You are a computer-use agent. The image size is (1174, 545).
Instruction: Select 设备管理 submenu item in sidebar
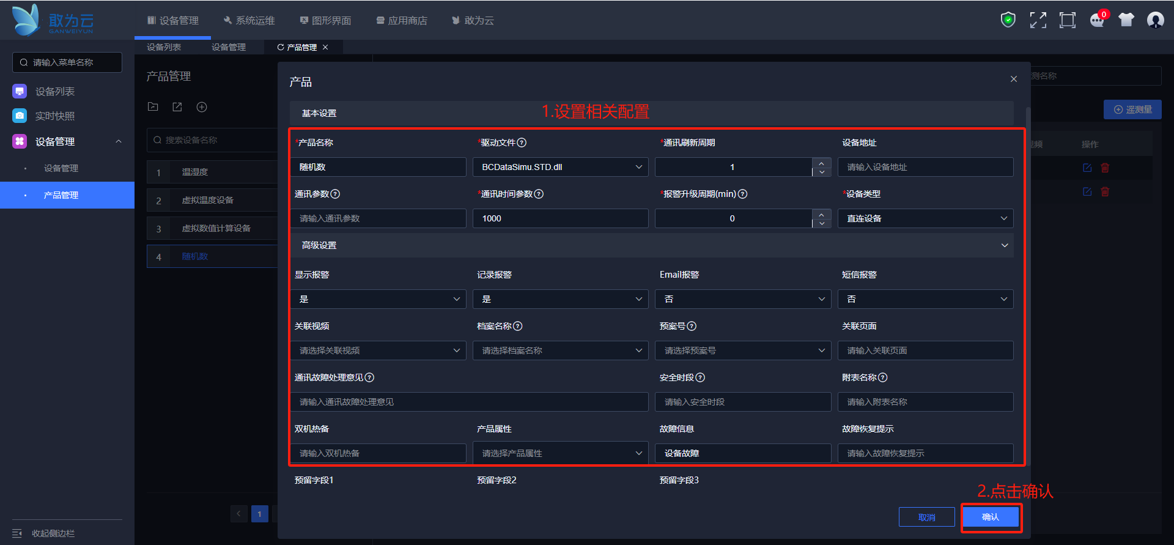pos(61,168)
